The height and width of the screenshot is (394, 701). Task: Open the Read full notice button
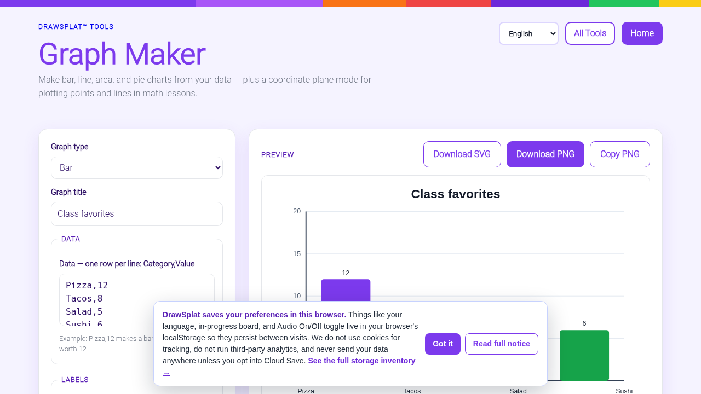(502, 344)
